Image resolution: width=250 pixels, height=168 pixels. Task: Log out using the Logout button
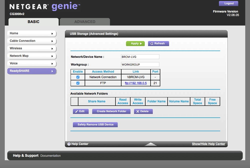point(229,4)
